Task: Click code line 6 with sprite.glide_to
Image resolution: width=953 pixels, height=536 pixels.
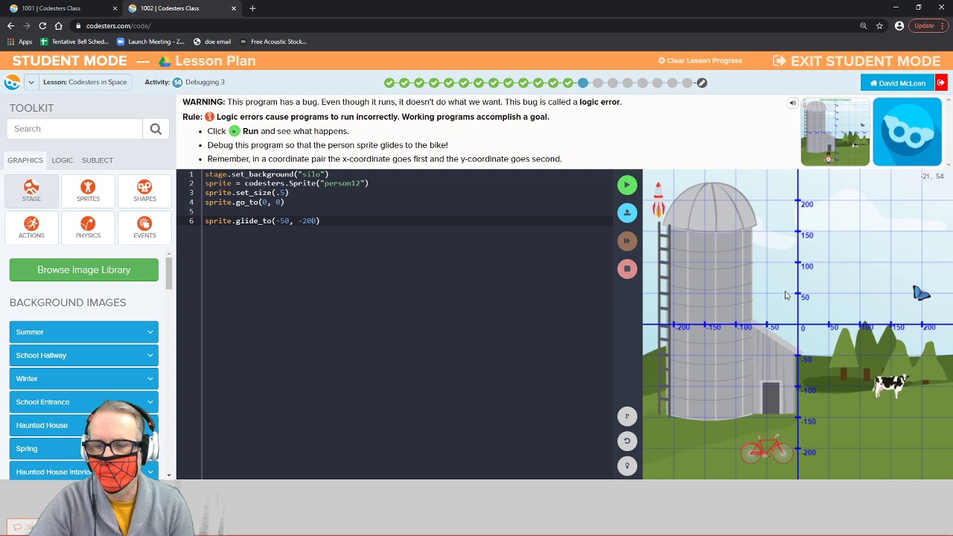Action: pos(262,221)
